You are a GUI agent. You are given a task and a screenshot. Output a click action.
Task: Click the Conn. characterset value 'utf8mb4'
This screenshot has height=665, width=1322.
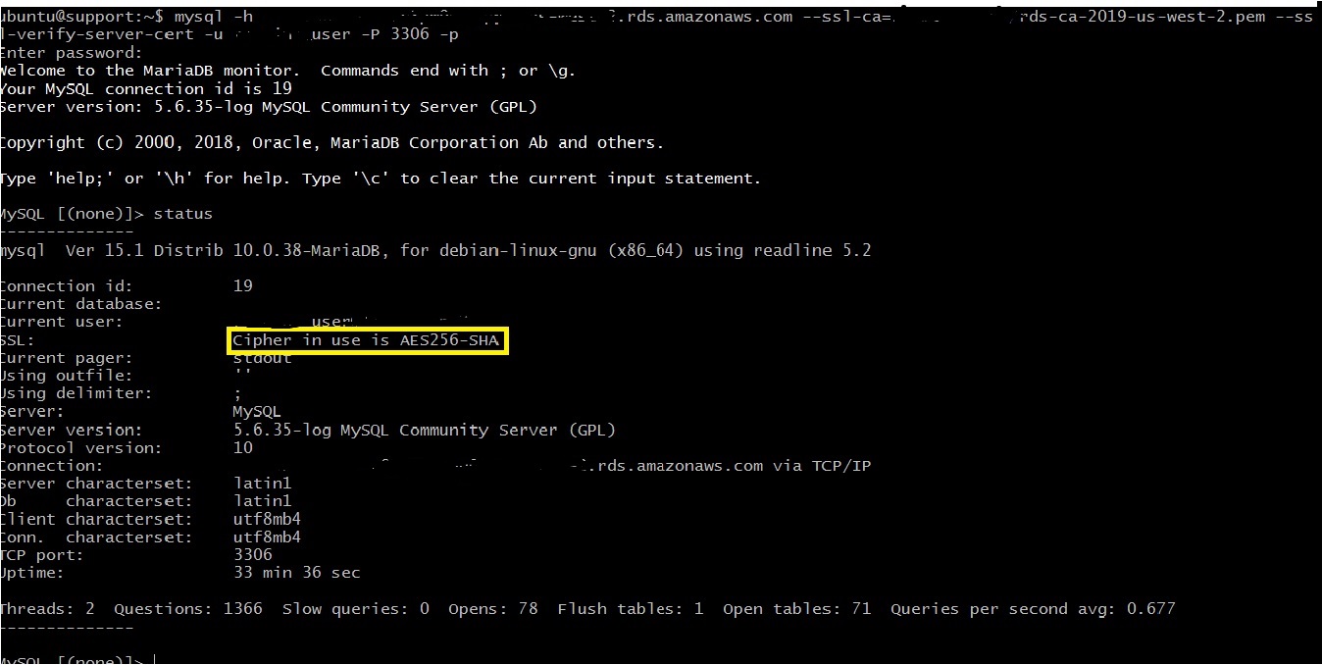click(x=267, y=537)
